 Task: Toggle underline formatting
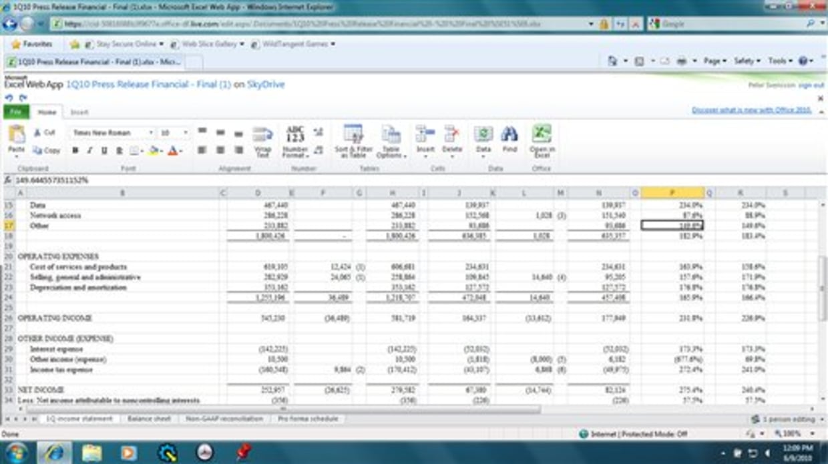tap(104, 151)
